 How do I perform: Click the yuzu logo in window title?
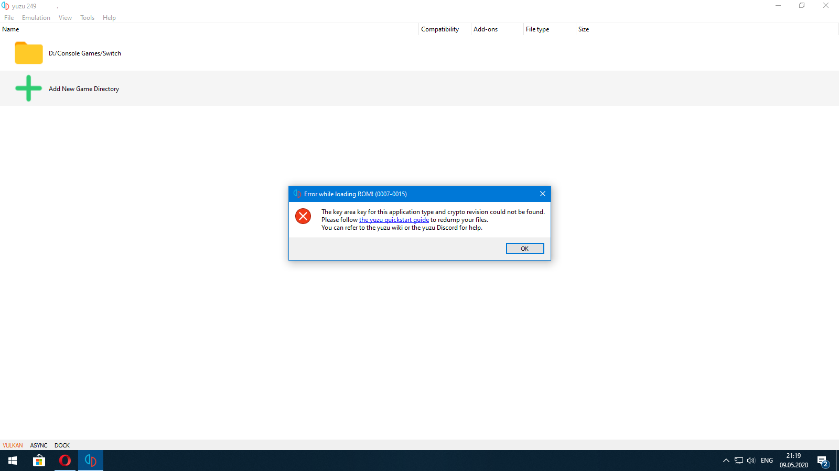click(x=5, y=6)
